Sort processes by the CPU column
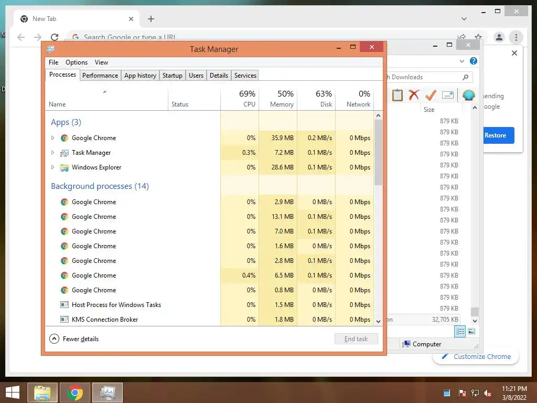Image resolution: width=537 pixels, height=403 pixels. [x=240, y=99]
